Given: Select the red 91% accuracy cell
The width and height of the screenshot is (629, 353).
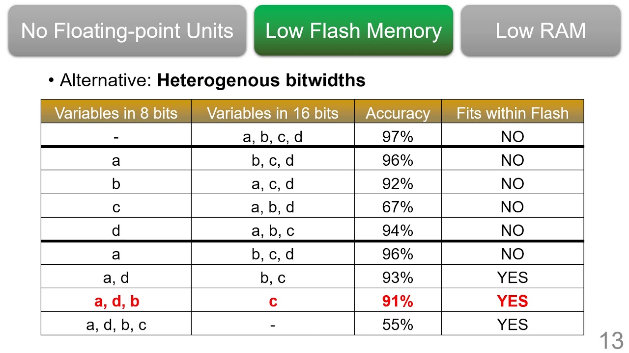Looking at the screenshot, I should 398,301.
